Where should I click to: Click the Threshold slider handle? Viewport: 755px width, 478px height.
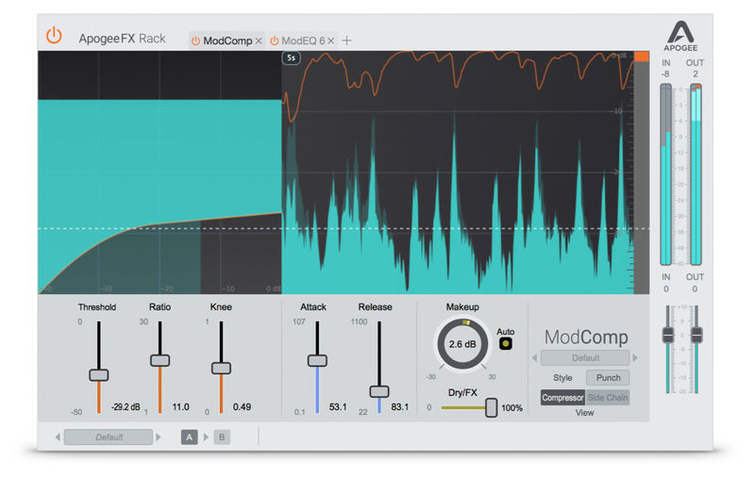[99, 375]
